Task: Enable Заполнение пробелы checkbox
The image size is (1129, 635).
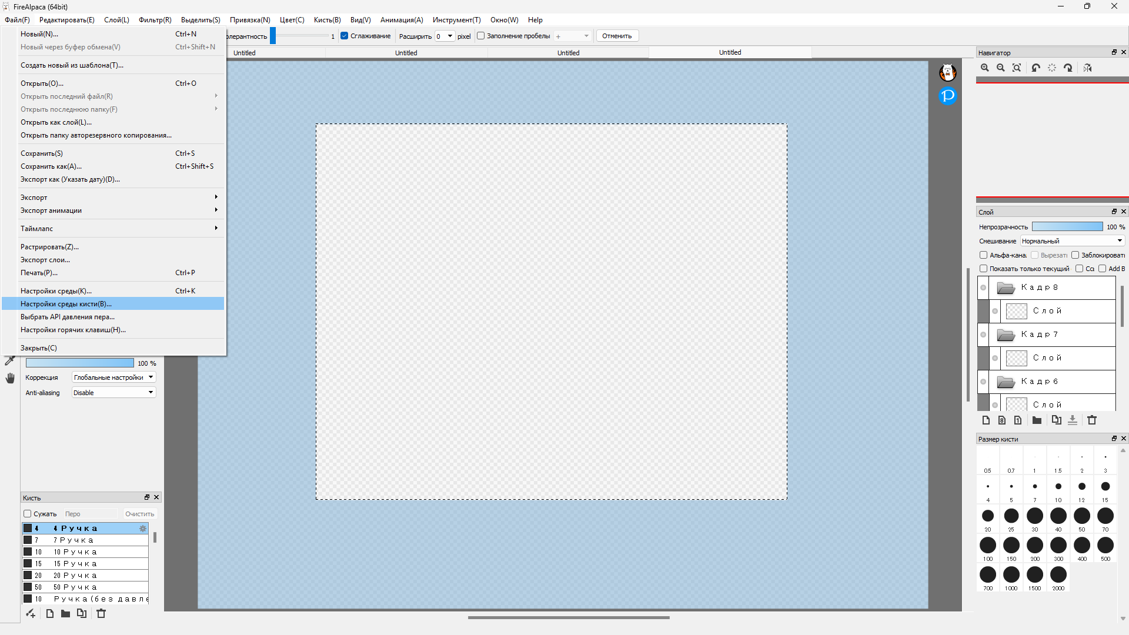Action: 480,36
